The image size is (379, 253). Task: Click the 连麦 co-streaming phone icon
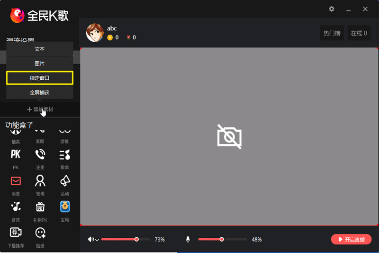pos(40,154)
